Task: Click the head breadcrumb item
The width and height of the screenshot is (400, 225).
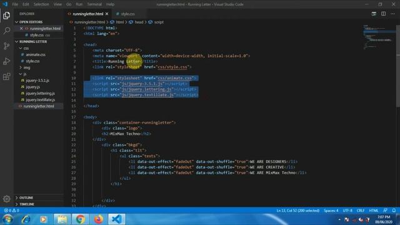Action: (x=139, y=22)
